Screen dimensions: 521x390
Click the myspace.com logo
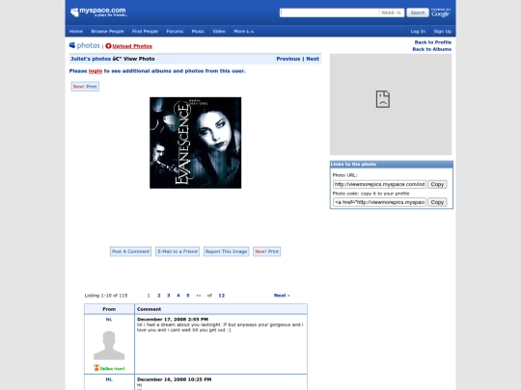98,12
